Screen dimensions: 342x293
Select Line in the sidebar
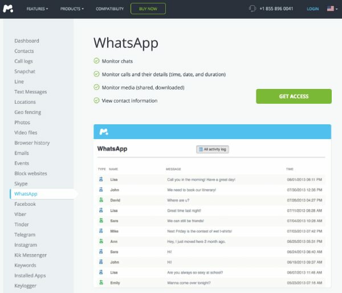point(19,82)
